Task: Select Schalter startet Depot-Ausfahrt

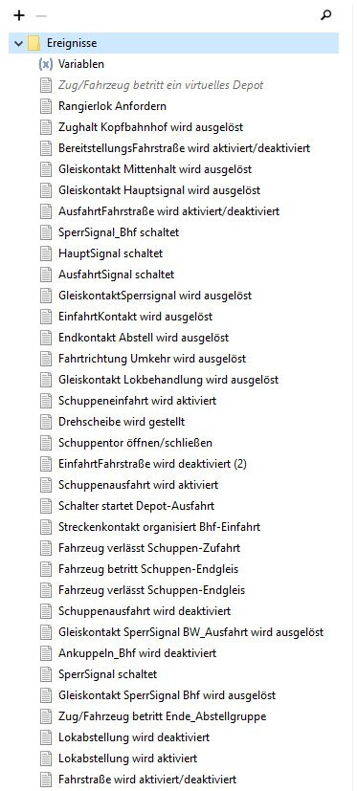Action: point(136,506)
